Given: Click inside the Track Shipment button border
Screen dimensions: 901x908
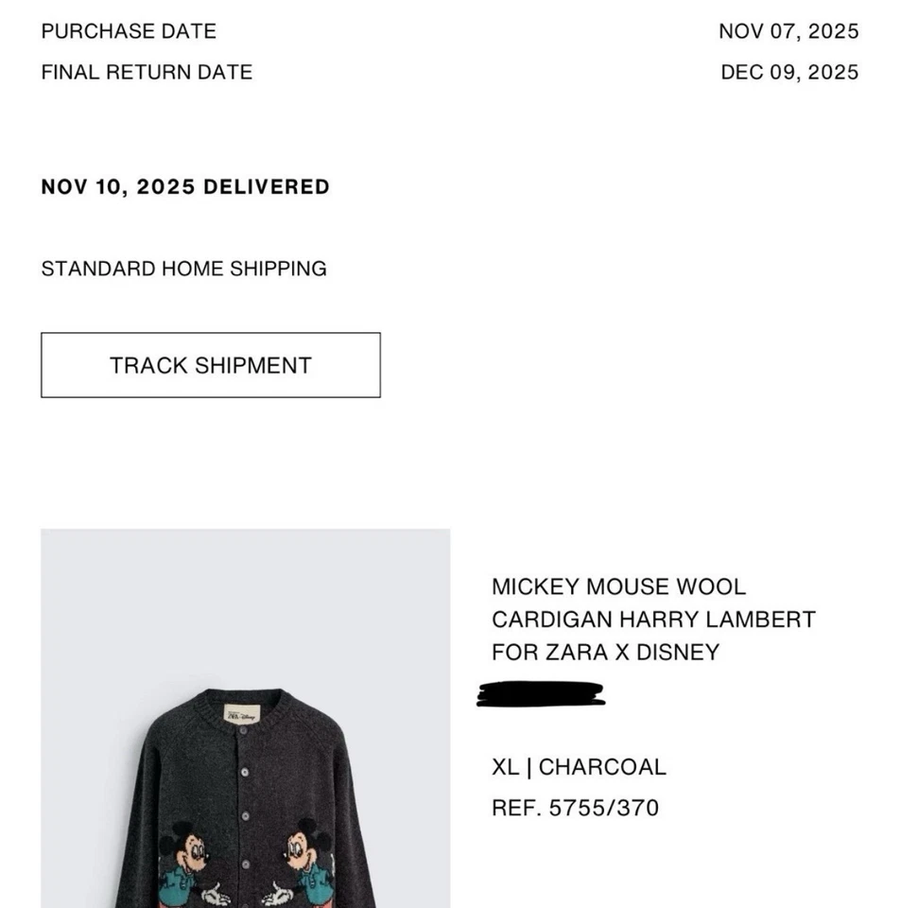Looking at the screenshot, I should (209, 365).
